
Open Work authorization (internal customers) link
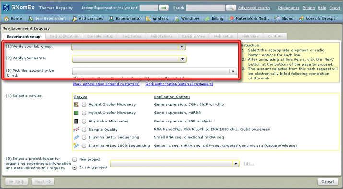click(x=106, y=84)
